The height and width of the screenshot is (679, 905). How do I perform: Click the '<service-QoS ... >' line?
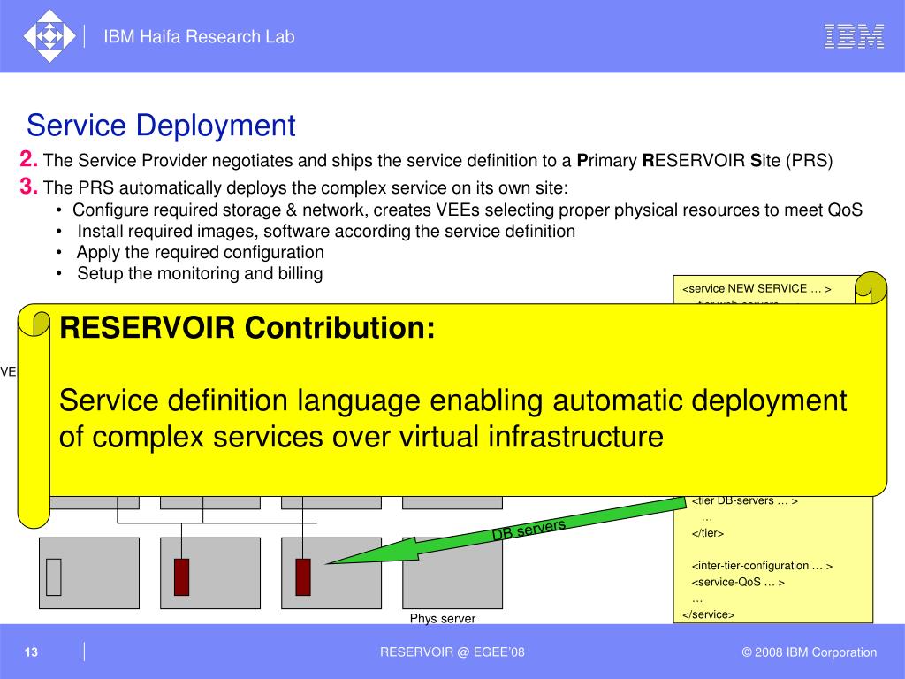[x=738, y=582]
